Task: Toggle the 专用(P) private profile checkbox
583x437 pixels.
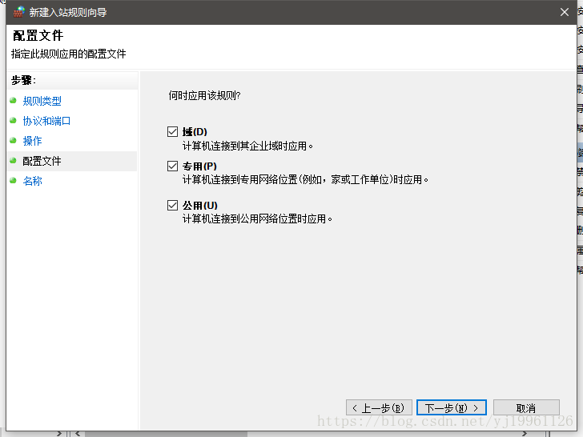Action: point(172,166)
